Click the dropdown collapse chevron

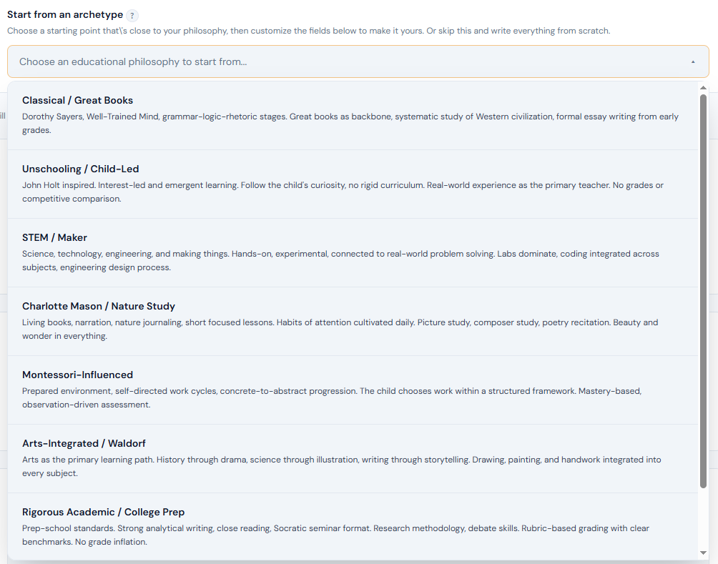(x=693, y=61)
